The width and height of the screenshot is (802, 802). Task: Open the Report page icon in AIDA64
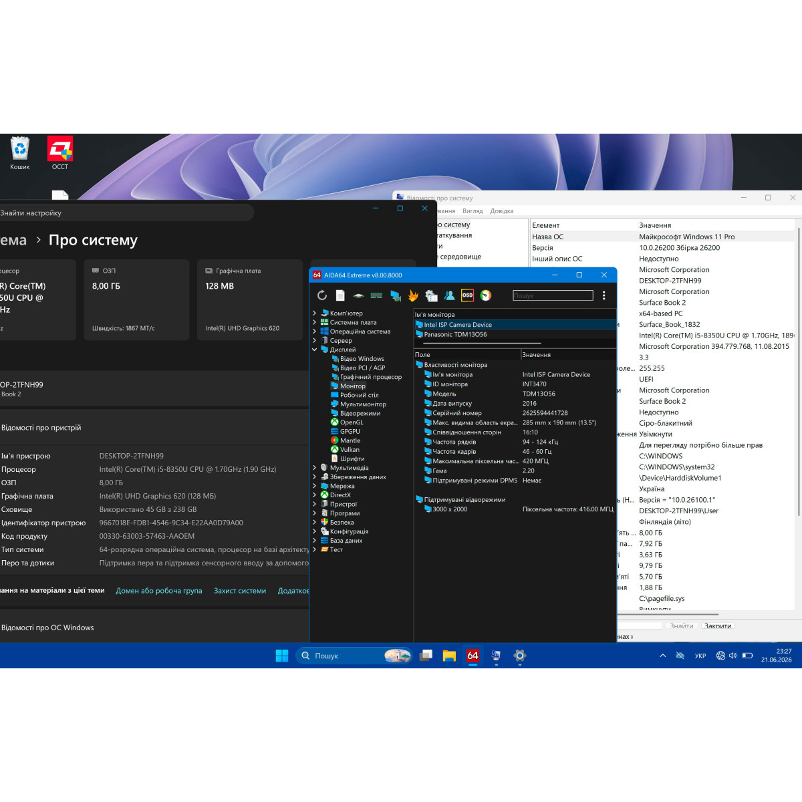pyautogui.click(x=340, y=295)
